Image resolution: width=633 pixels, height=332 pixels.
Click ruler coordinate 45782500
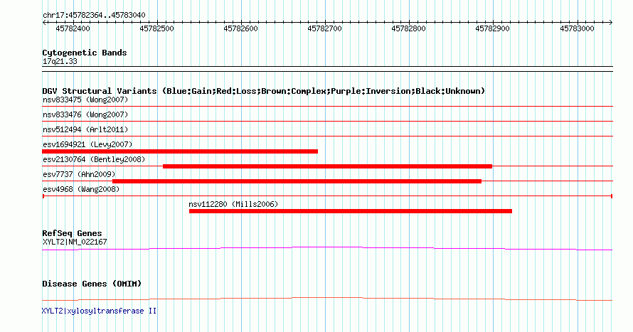coord(156,28)
